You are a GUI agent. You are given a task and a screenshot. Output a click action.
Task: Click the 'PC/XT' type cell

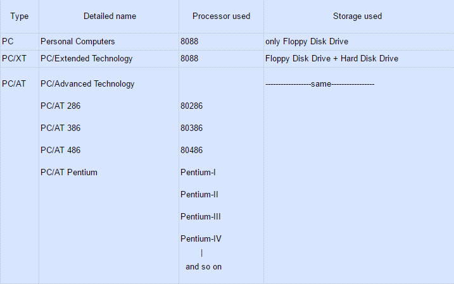pyautogui.click(x=14, y=59)
